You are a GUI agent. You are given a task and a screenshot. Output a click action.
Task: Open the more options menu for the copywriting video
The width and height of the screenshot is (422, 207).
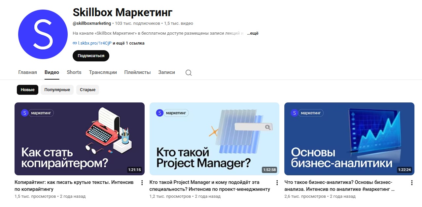(x=142, y=183)
